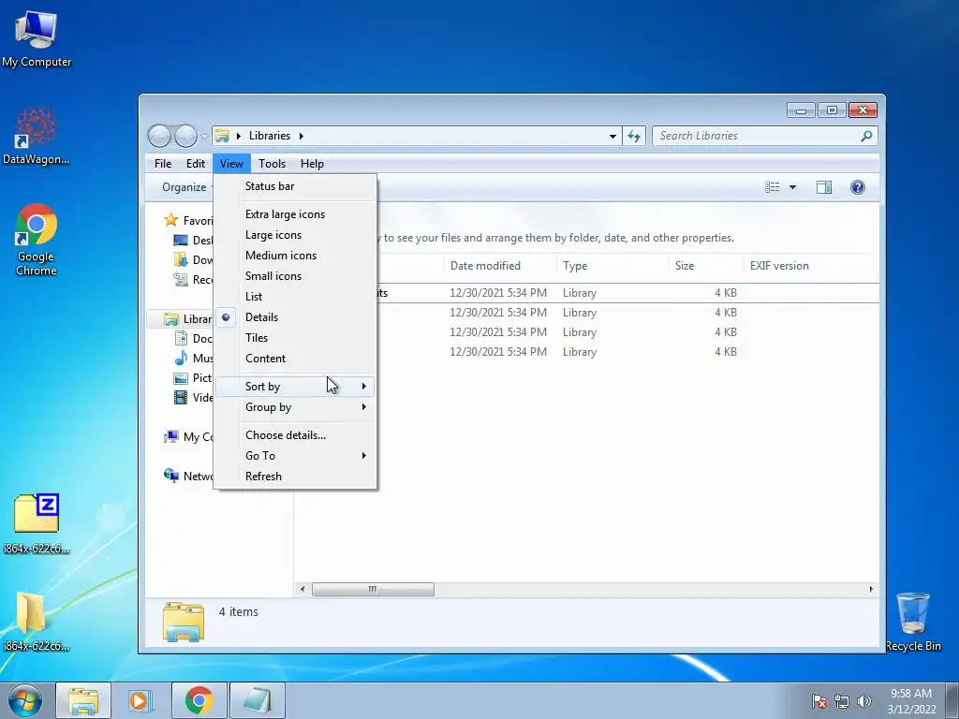This screenshot has height=719, width=959.
Task: Open the notepad-like taskbar app
Action: [257, 700]
